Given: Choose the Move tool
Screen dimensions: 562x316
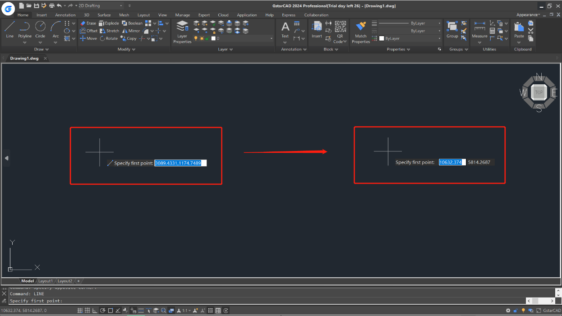Looking at the screenshot, I should [x=88, y=39].
